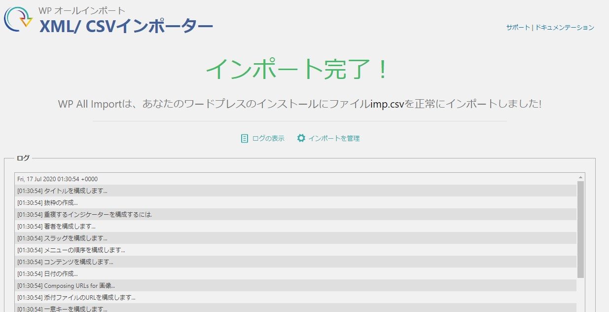Open the ログの表示 link
609x312 pixels.
[x=268, y=139]
